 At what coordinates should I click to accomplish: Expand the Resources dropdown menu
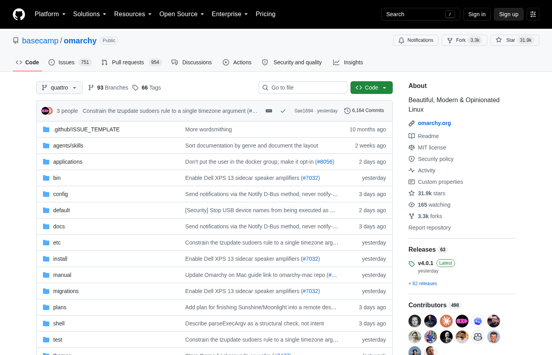(x=133, y=14)
